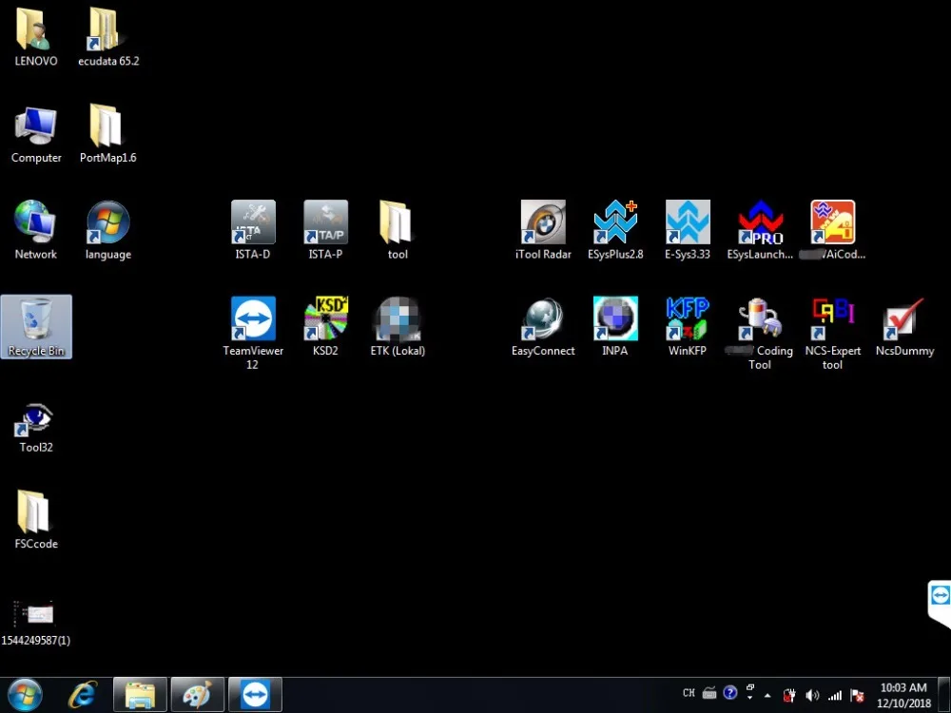Launch Internet Explorer from taskbar
The width and height of the screenshot is (951, 713).
click(x=83, y=695)
